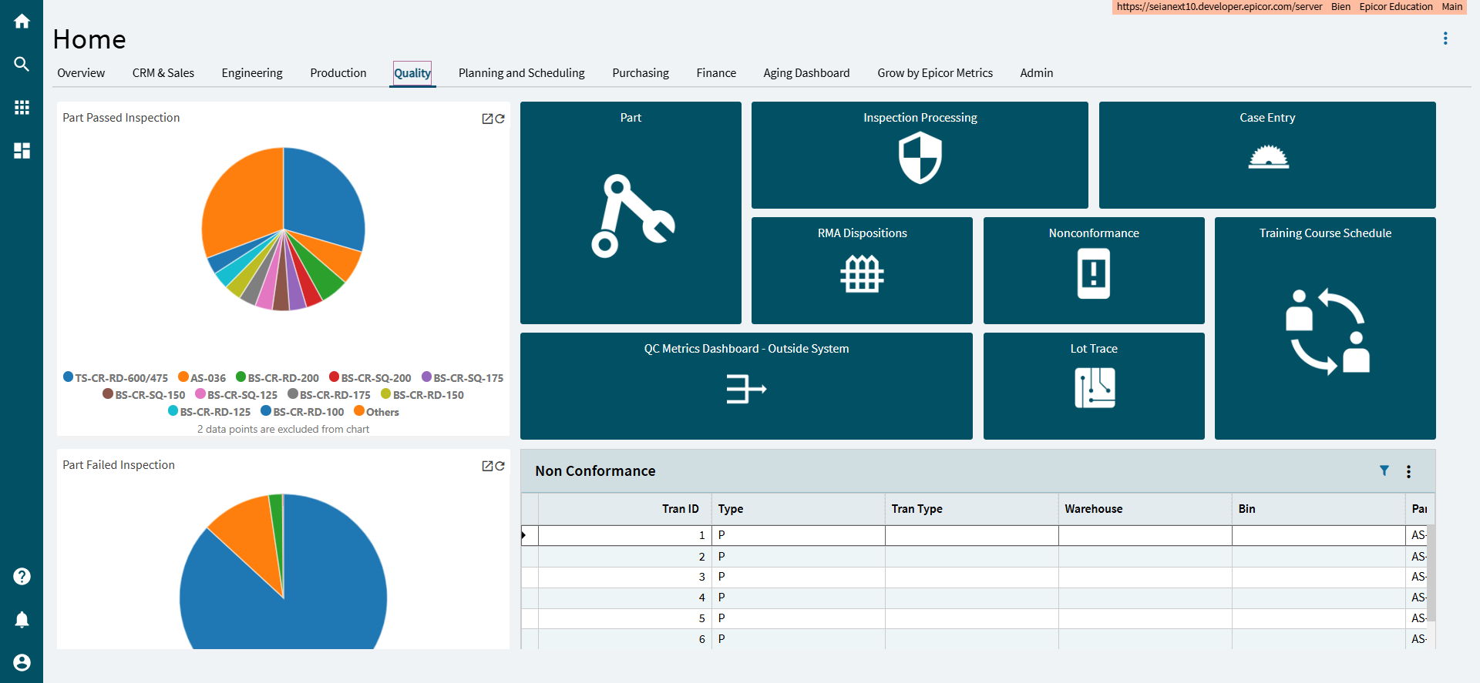Open the Home icon in left sidebar
Viewport: 1480px width, 683px height.
click(x=22, y=22)
